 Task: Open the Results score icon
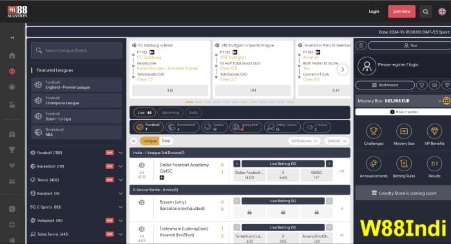pos(434,164)
